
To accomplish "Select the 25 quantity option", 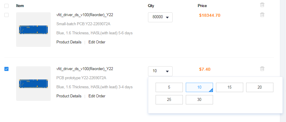I will click(169, 100).
